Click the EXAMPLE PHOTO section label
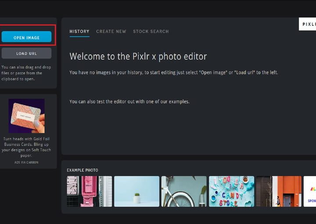 pos(83,170)
